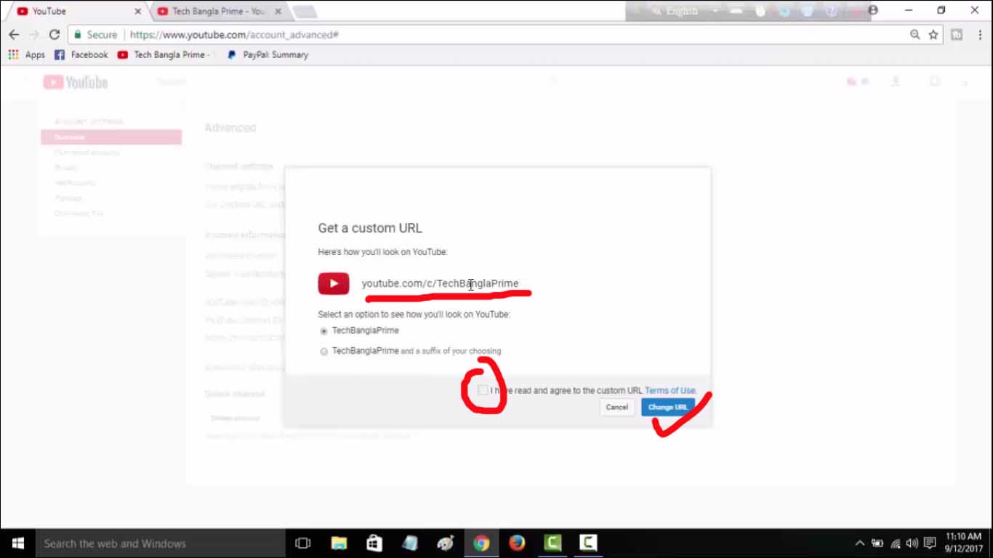Click the battery tray icon

(x=877, y=543)
